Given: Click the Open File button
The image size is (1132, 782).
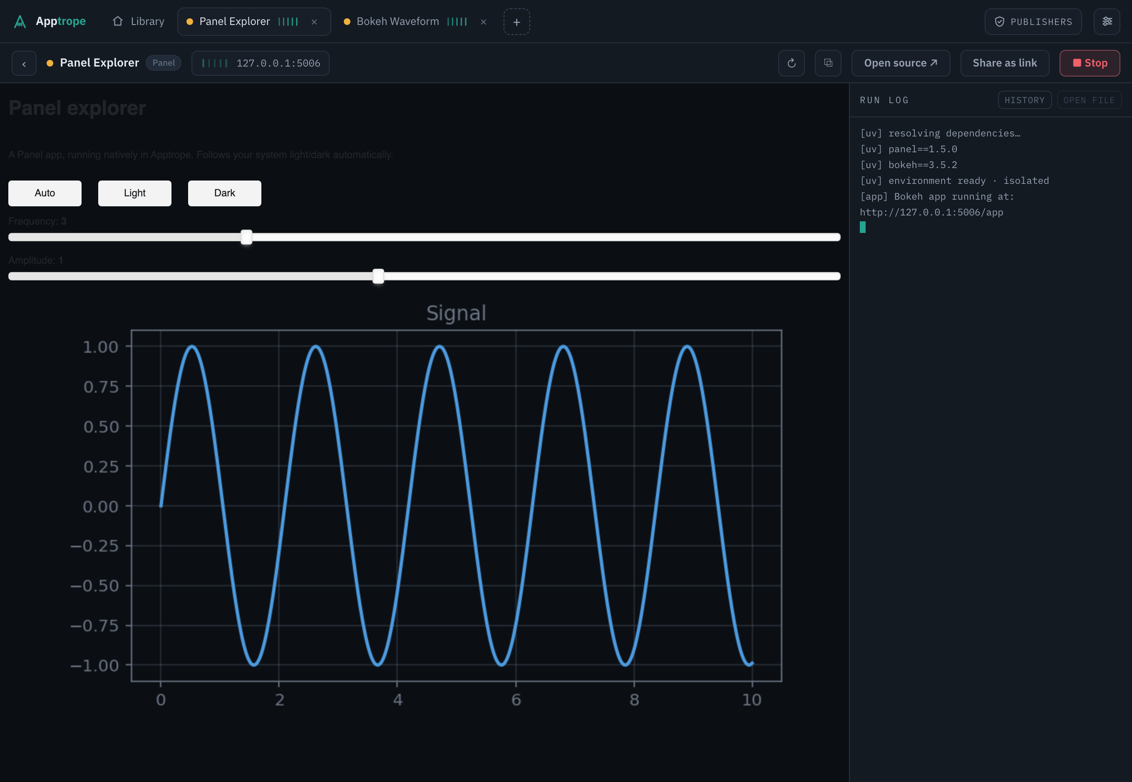Looking at the screenshot, I should 1089,100.
